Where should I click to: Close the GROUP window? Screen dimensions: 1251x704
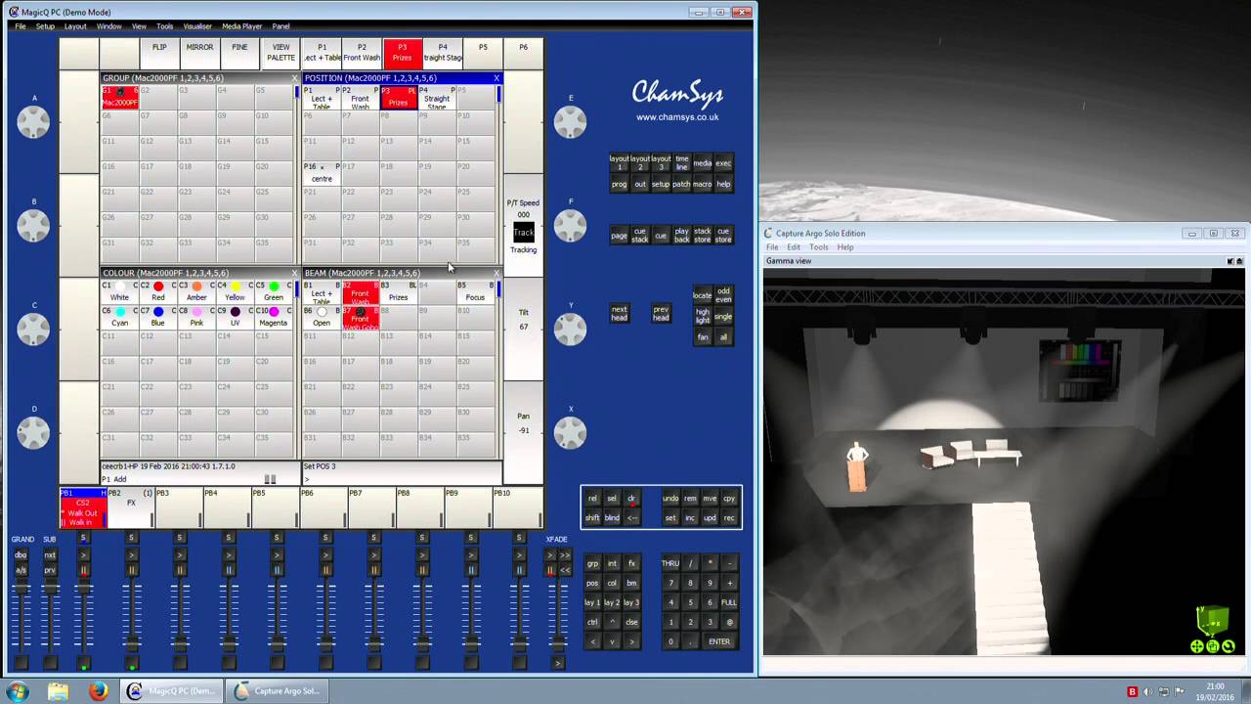click(293, 78)
